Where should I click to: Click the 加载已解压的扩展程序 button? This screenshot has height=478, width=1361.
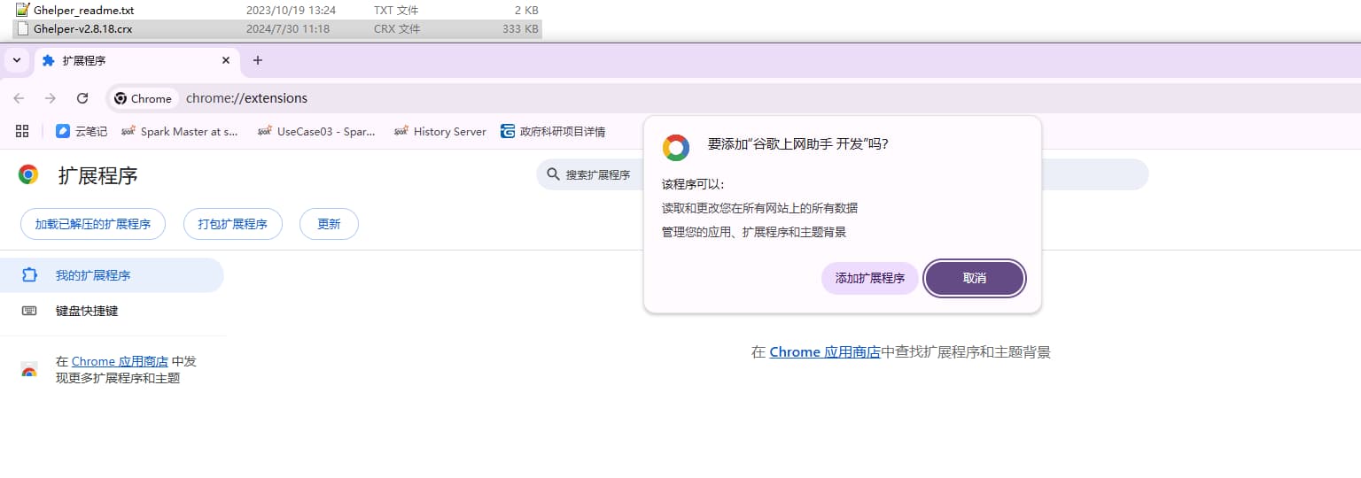pyautogui.click(x=93, y=224)
